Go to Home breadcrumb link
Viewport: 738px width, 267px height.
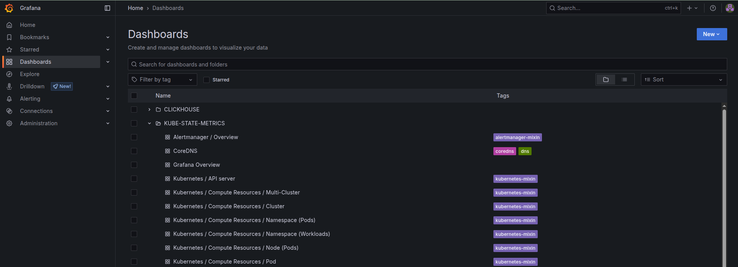pyautogui.click(x=135, y=8)
